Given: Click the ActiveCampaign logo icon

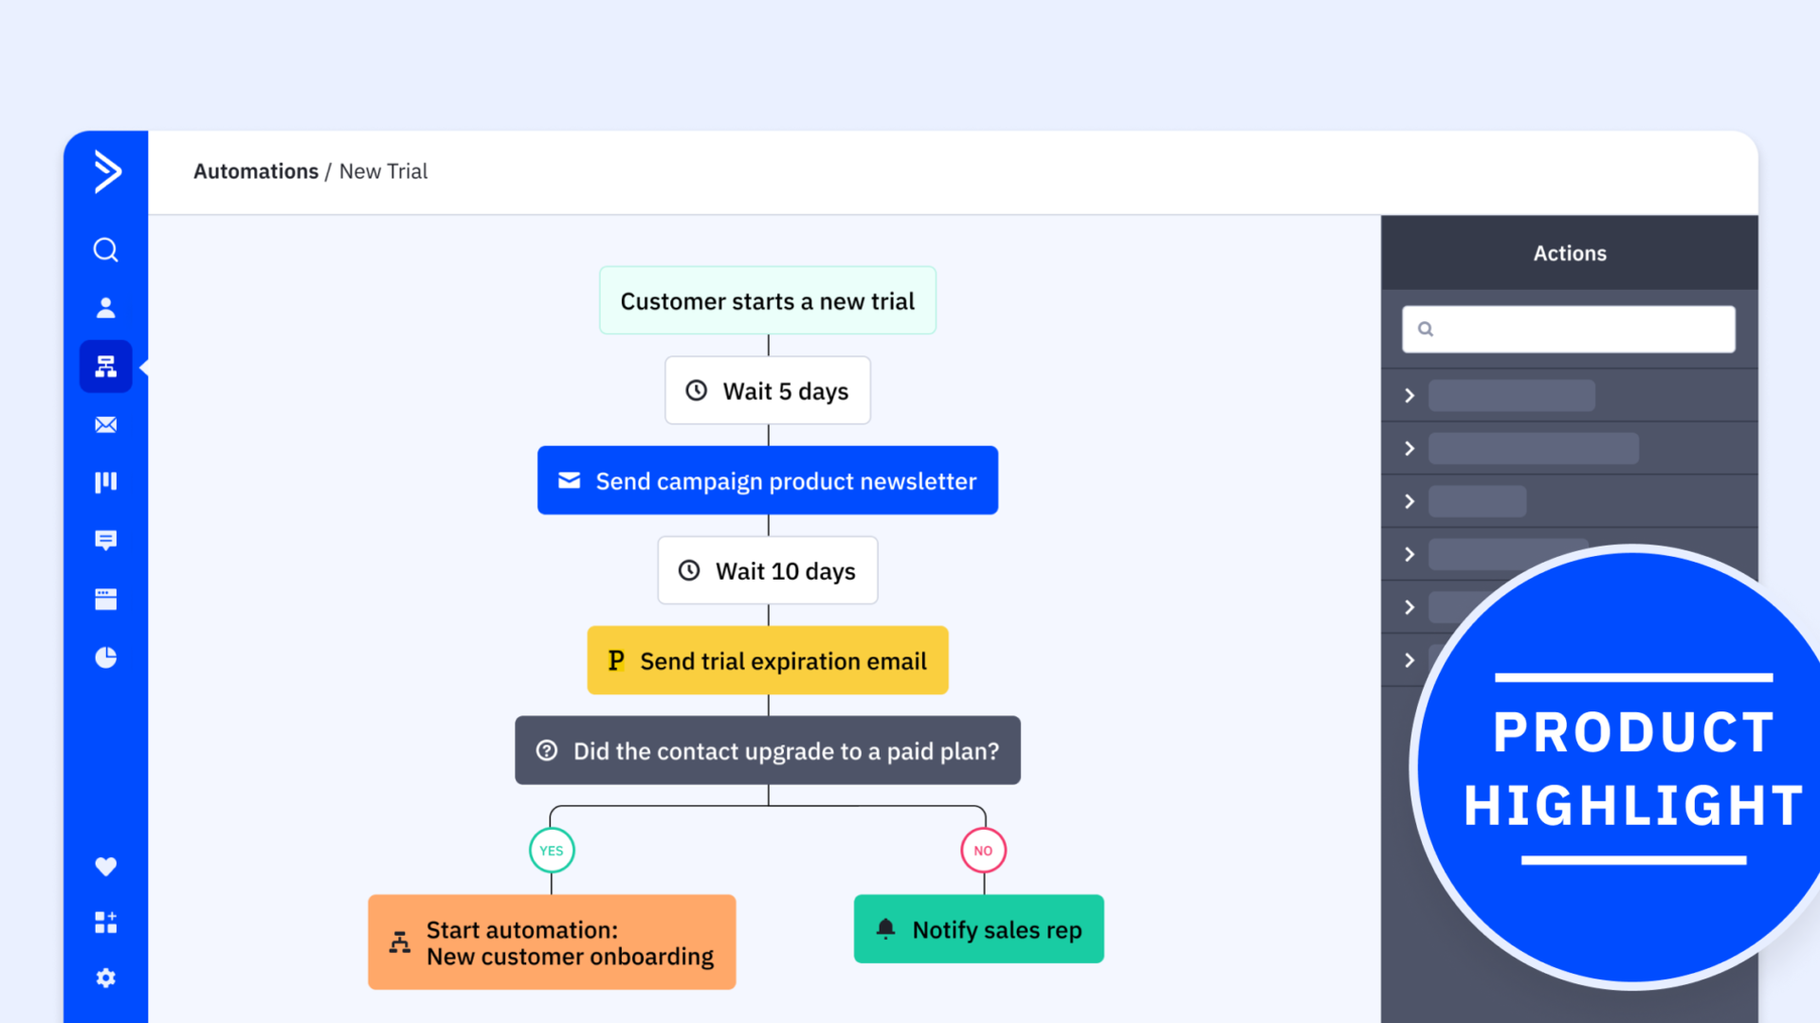Looking at the screenshot, I should pos(107,171).
